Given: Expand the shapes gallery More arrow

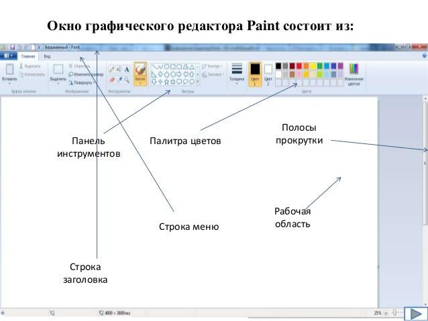Looking at the screenshot, I should [x=198, y=81].
